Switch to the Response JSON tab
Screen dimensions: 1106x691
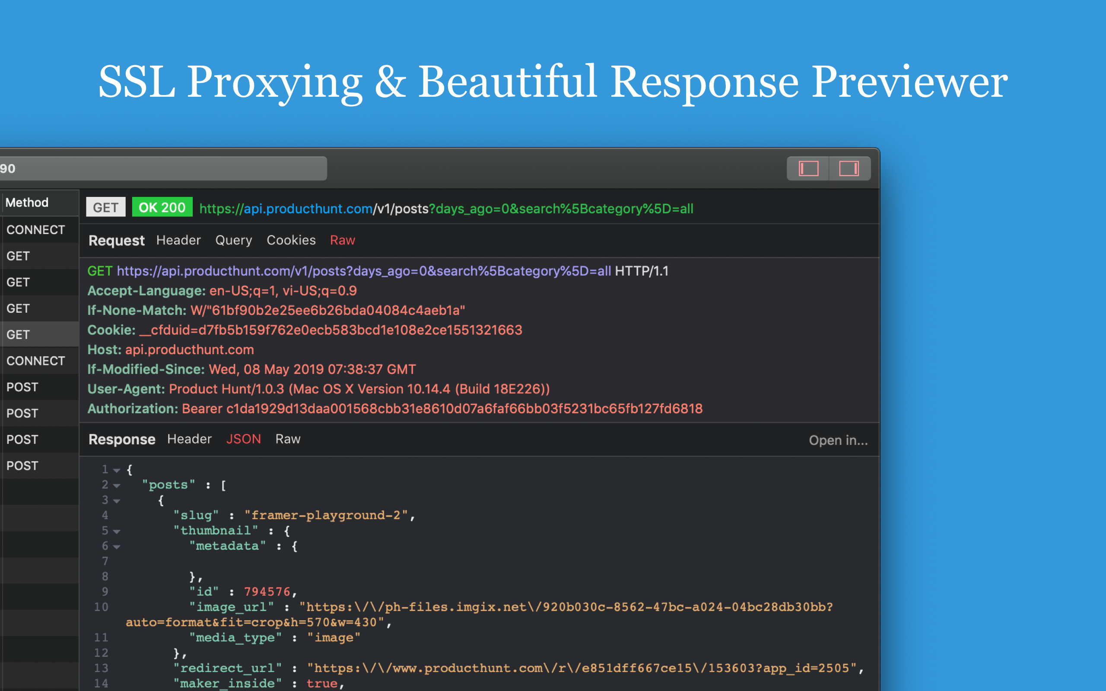[x=244, y=439]
